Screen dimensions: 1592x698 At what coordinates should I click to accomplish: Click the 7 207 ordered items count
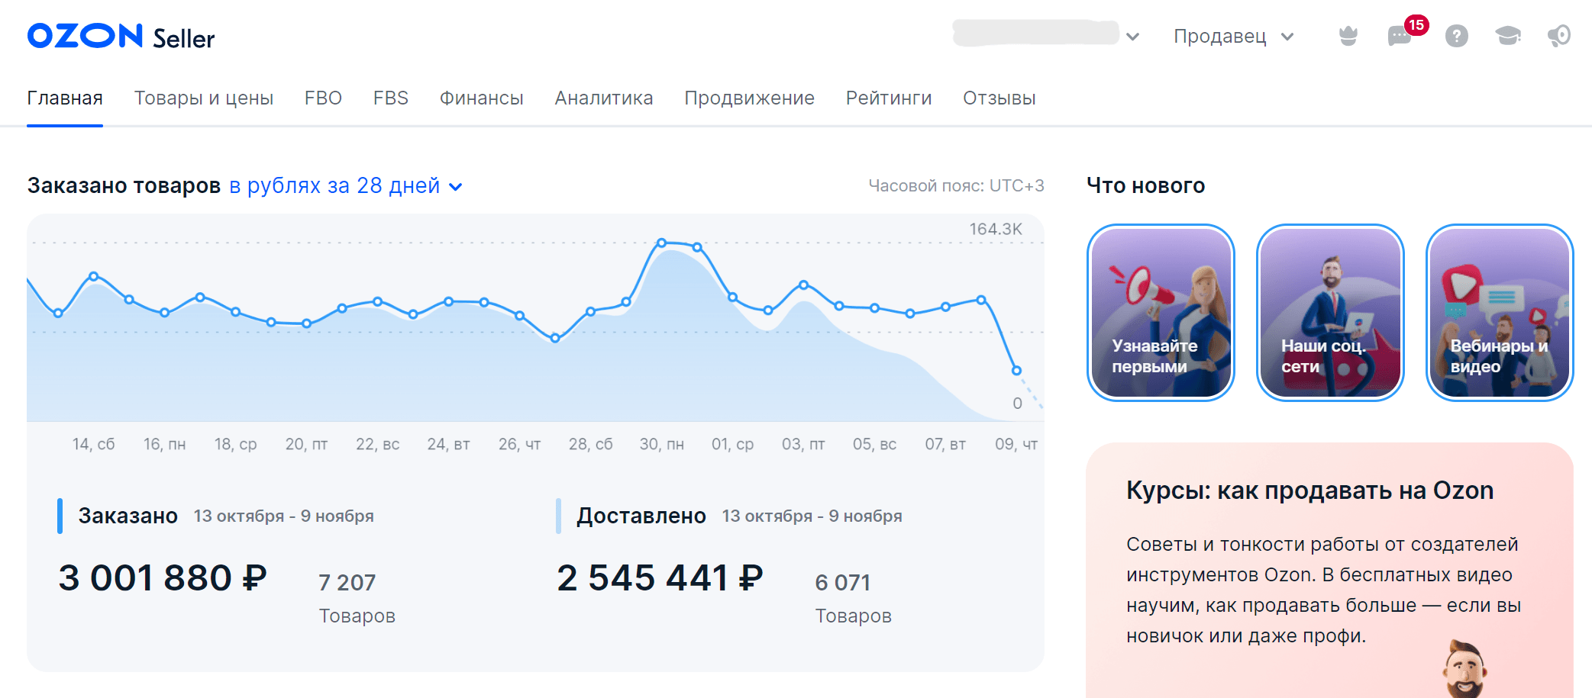pyautogui.click(x=347, y=582)
